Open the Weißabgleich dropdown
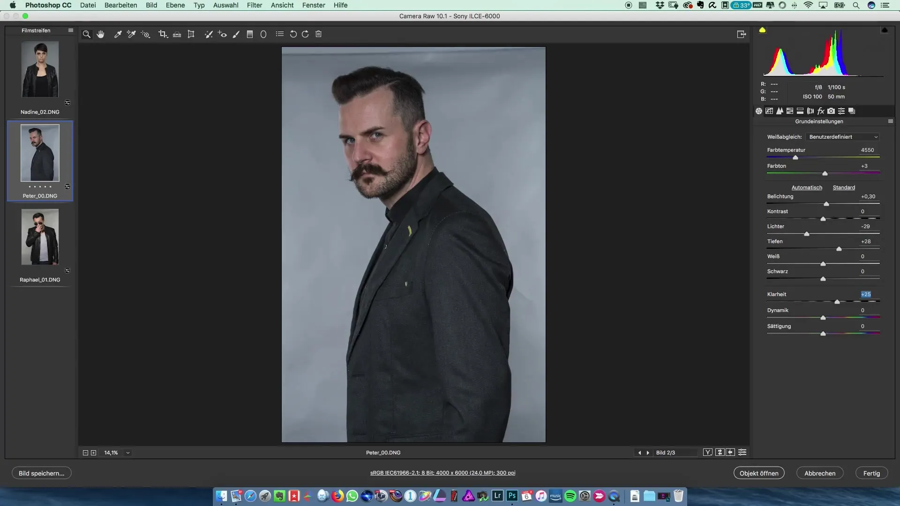Image resolution: width=900 pixels, height=506 pixels. click(842, 137)
